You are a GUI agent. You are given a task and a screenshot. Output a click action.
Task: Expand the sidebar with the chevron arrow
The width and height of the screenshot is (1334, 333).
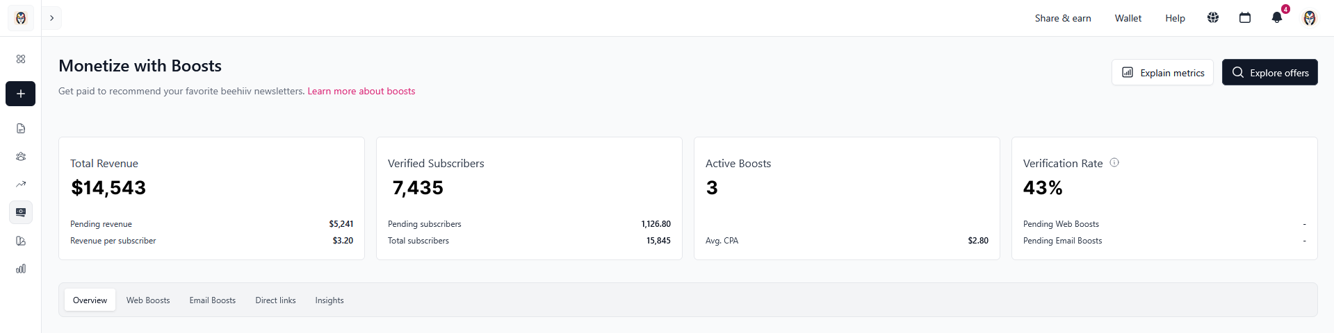pyautogui.click(x=51, y=18)
